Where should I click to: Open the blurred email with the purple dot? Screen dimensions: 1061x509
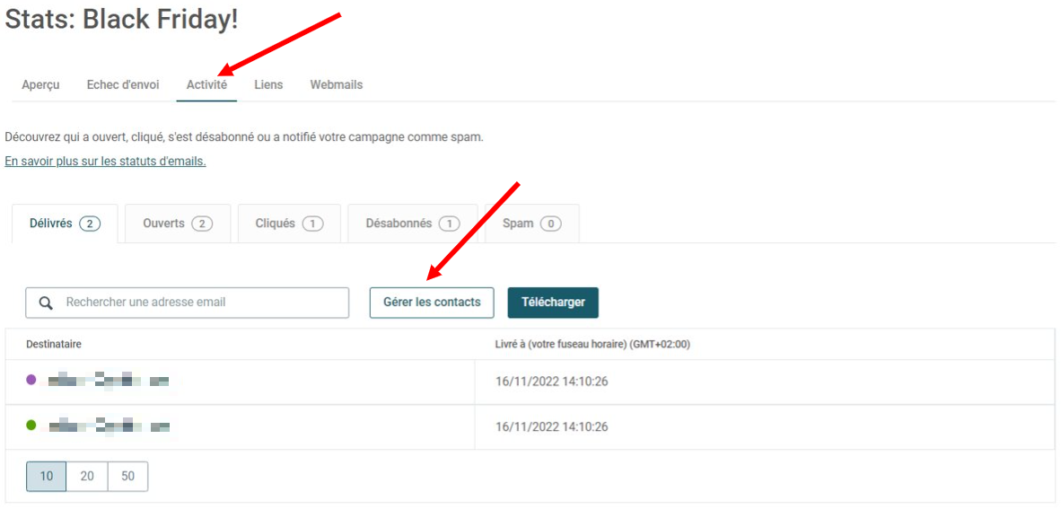pyautogui.click(x=109, y=381)
